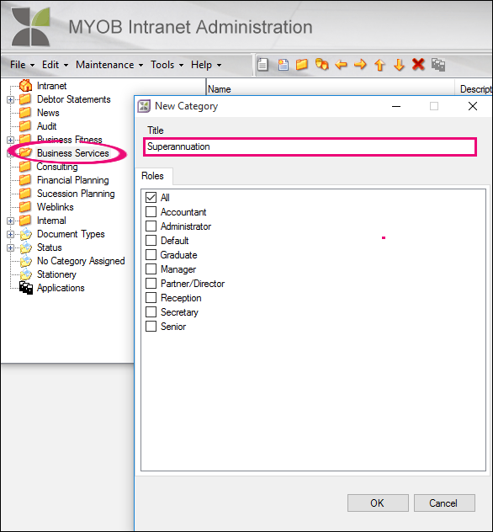Open the Maintenance menu
Viewport: 493px width, 532px height.
(109, 65)
